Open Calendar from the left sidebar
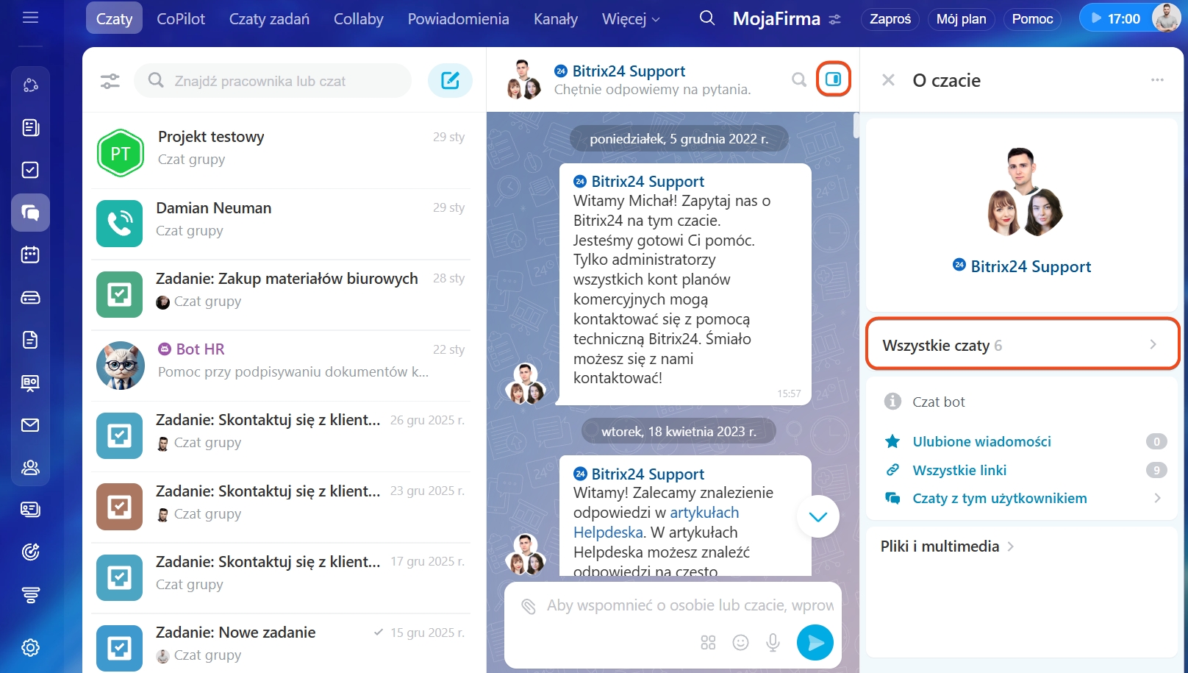 tap(30, 255)
